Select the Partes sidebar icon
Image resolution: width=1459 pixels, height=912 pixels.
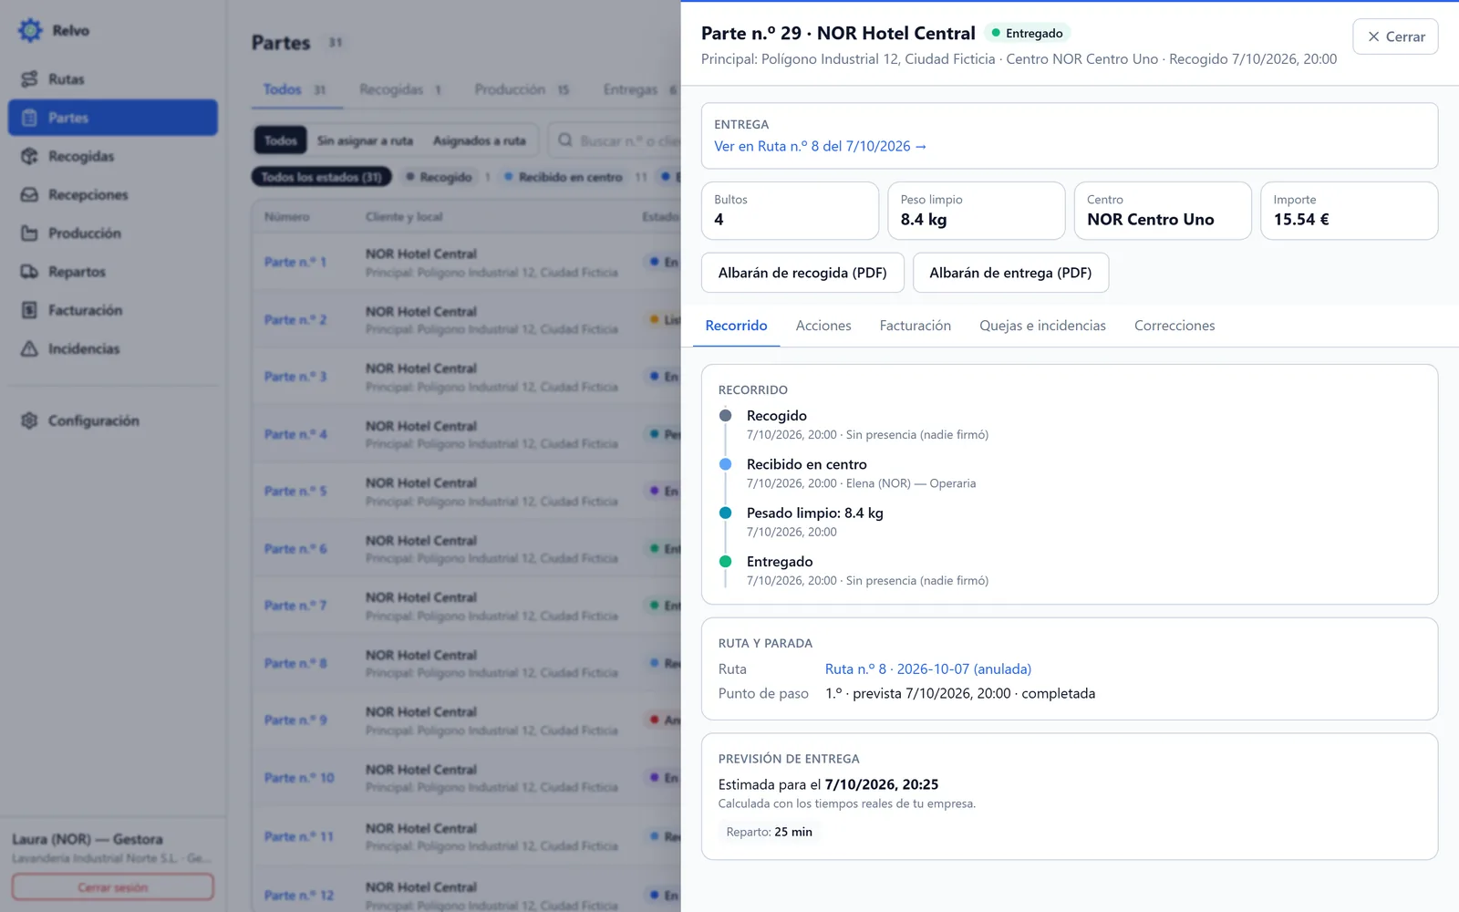click(x=29, y=118)
